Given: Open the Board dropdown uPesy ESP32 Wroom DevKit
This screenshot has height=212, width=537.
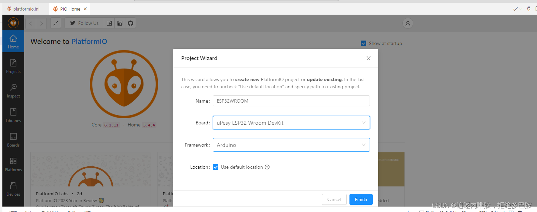Looking at the screenshot, I should pyautogui.click(x=291, y=123).
